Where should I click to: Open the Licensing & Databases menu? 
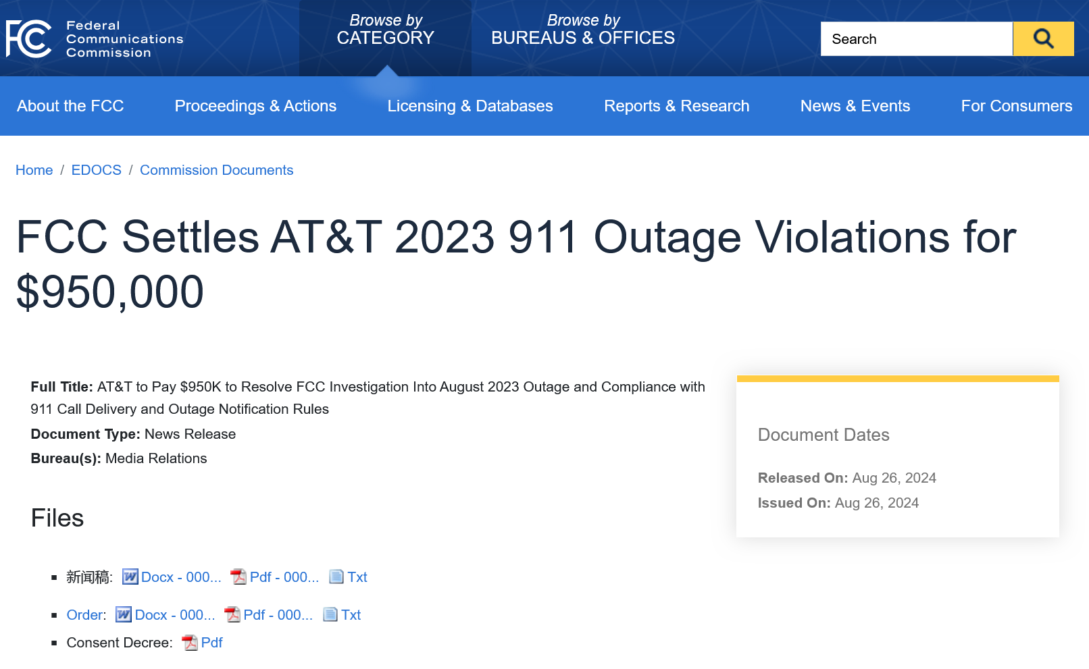pos(470,106)
